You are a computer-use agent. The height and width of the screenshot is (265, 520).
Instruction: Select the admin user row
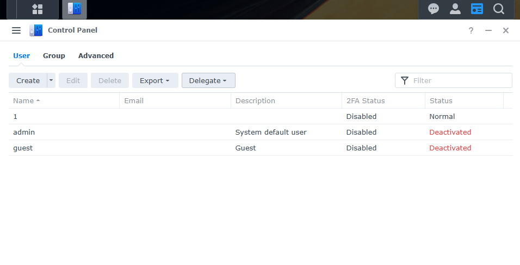coord(163,132)
